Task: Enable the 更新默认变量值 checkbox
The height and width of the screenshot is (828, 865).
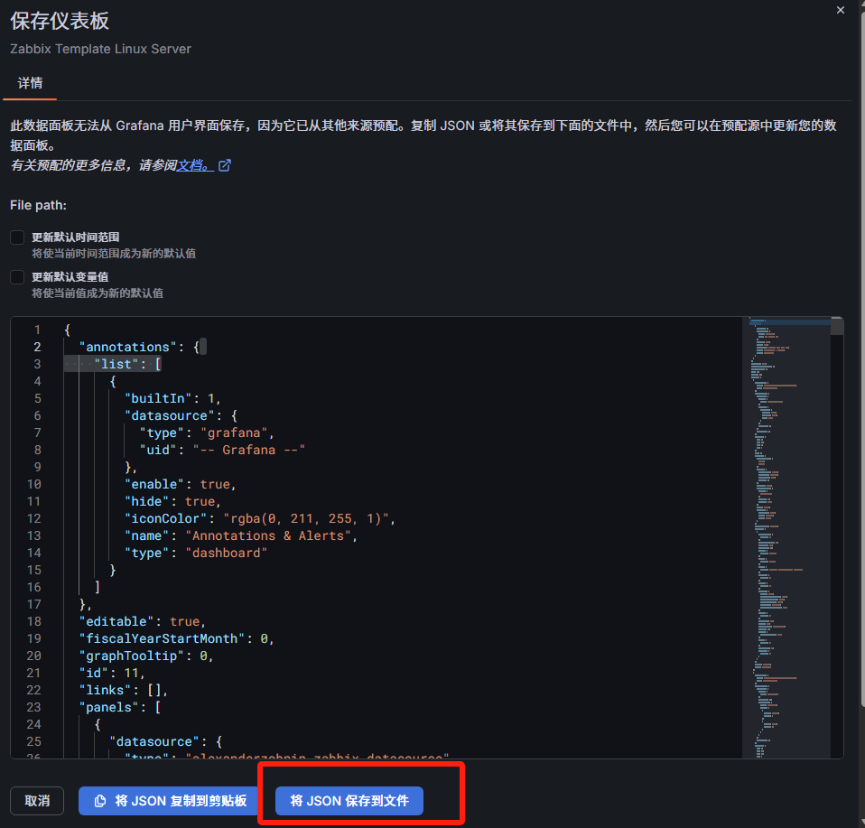Action: pos(17,277)
